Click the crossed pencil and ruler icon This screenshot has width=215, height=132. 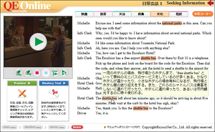(22, 93)
